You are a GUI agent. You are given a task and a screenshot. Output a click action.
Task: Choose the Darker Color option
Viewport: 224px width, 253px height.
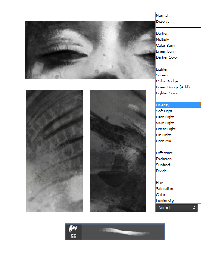(x=178, y=57)
